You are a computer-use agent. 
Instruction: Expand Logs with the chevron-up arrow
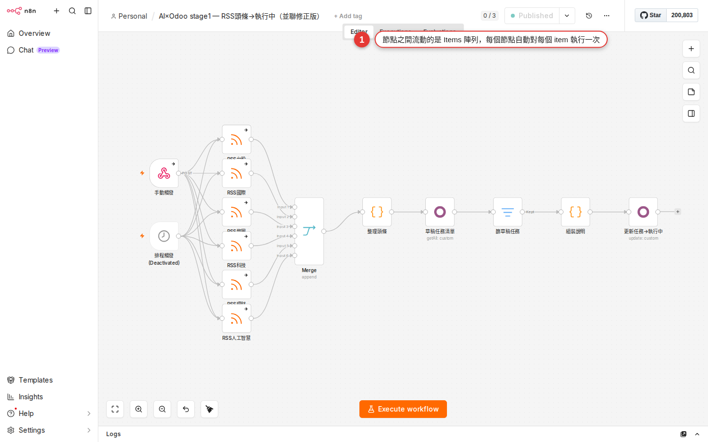(x=697, y=434)
